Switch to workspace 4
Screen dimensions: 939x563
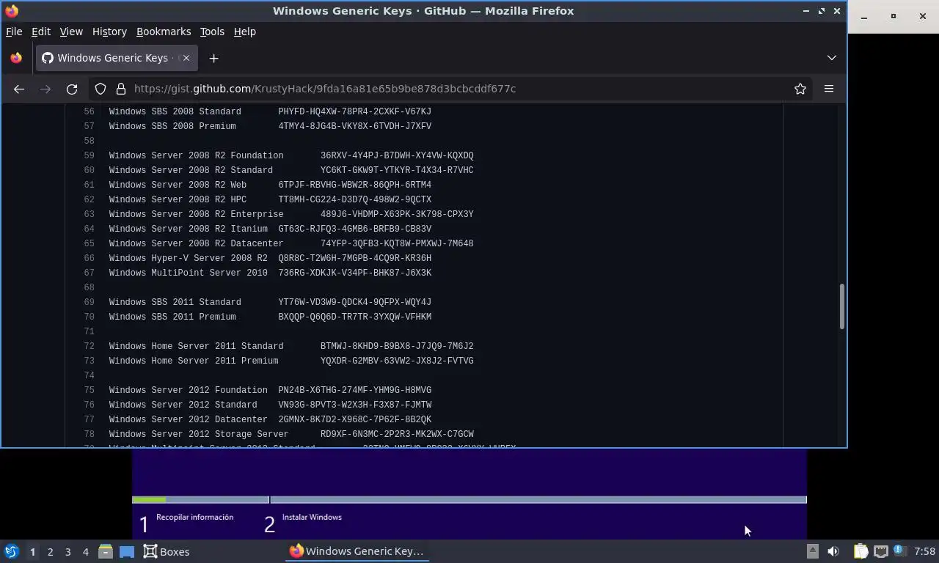[85, 552]
